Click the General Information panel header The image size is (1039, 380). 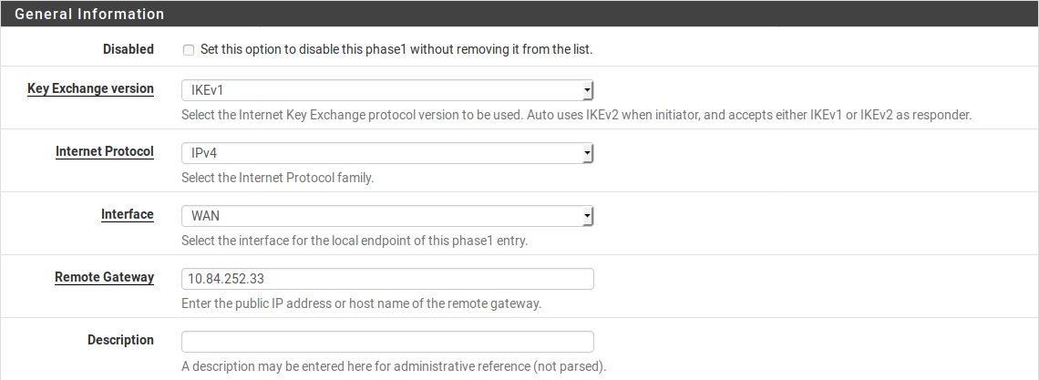tap(89, 15)
